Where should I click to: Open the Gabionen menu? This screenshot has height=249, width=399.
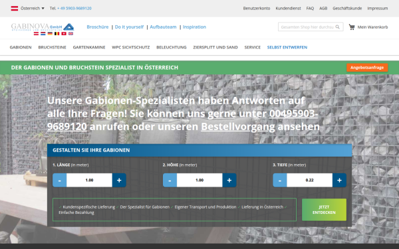pyautogui.click(x=21, y=47)
